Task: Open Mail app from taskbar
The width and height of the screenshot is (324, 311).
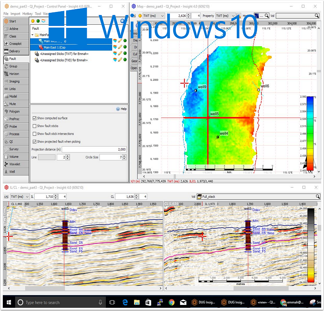Action: [183, 303]
